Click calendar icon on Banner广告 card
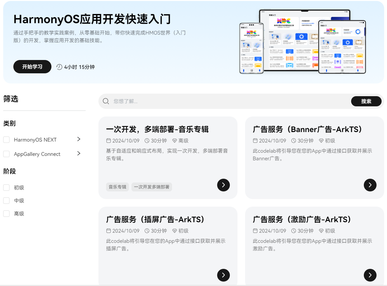This screenshot has height=286, width=387. tap(255, 141)
